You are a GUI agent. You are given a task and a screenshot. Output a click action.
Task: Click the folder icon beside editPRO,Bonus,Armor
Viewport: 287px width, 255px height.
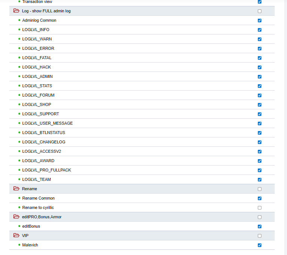point(16,216)
